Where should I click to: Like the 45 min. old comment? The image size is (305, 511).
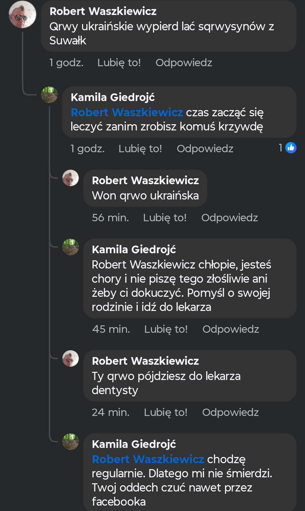(x=166, y=329)
